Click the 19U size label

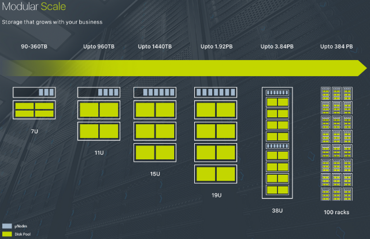click(x=216, y=195)
